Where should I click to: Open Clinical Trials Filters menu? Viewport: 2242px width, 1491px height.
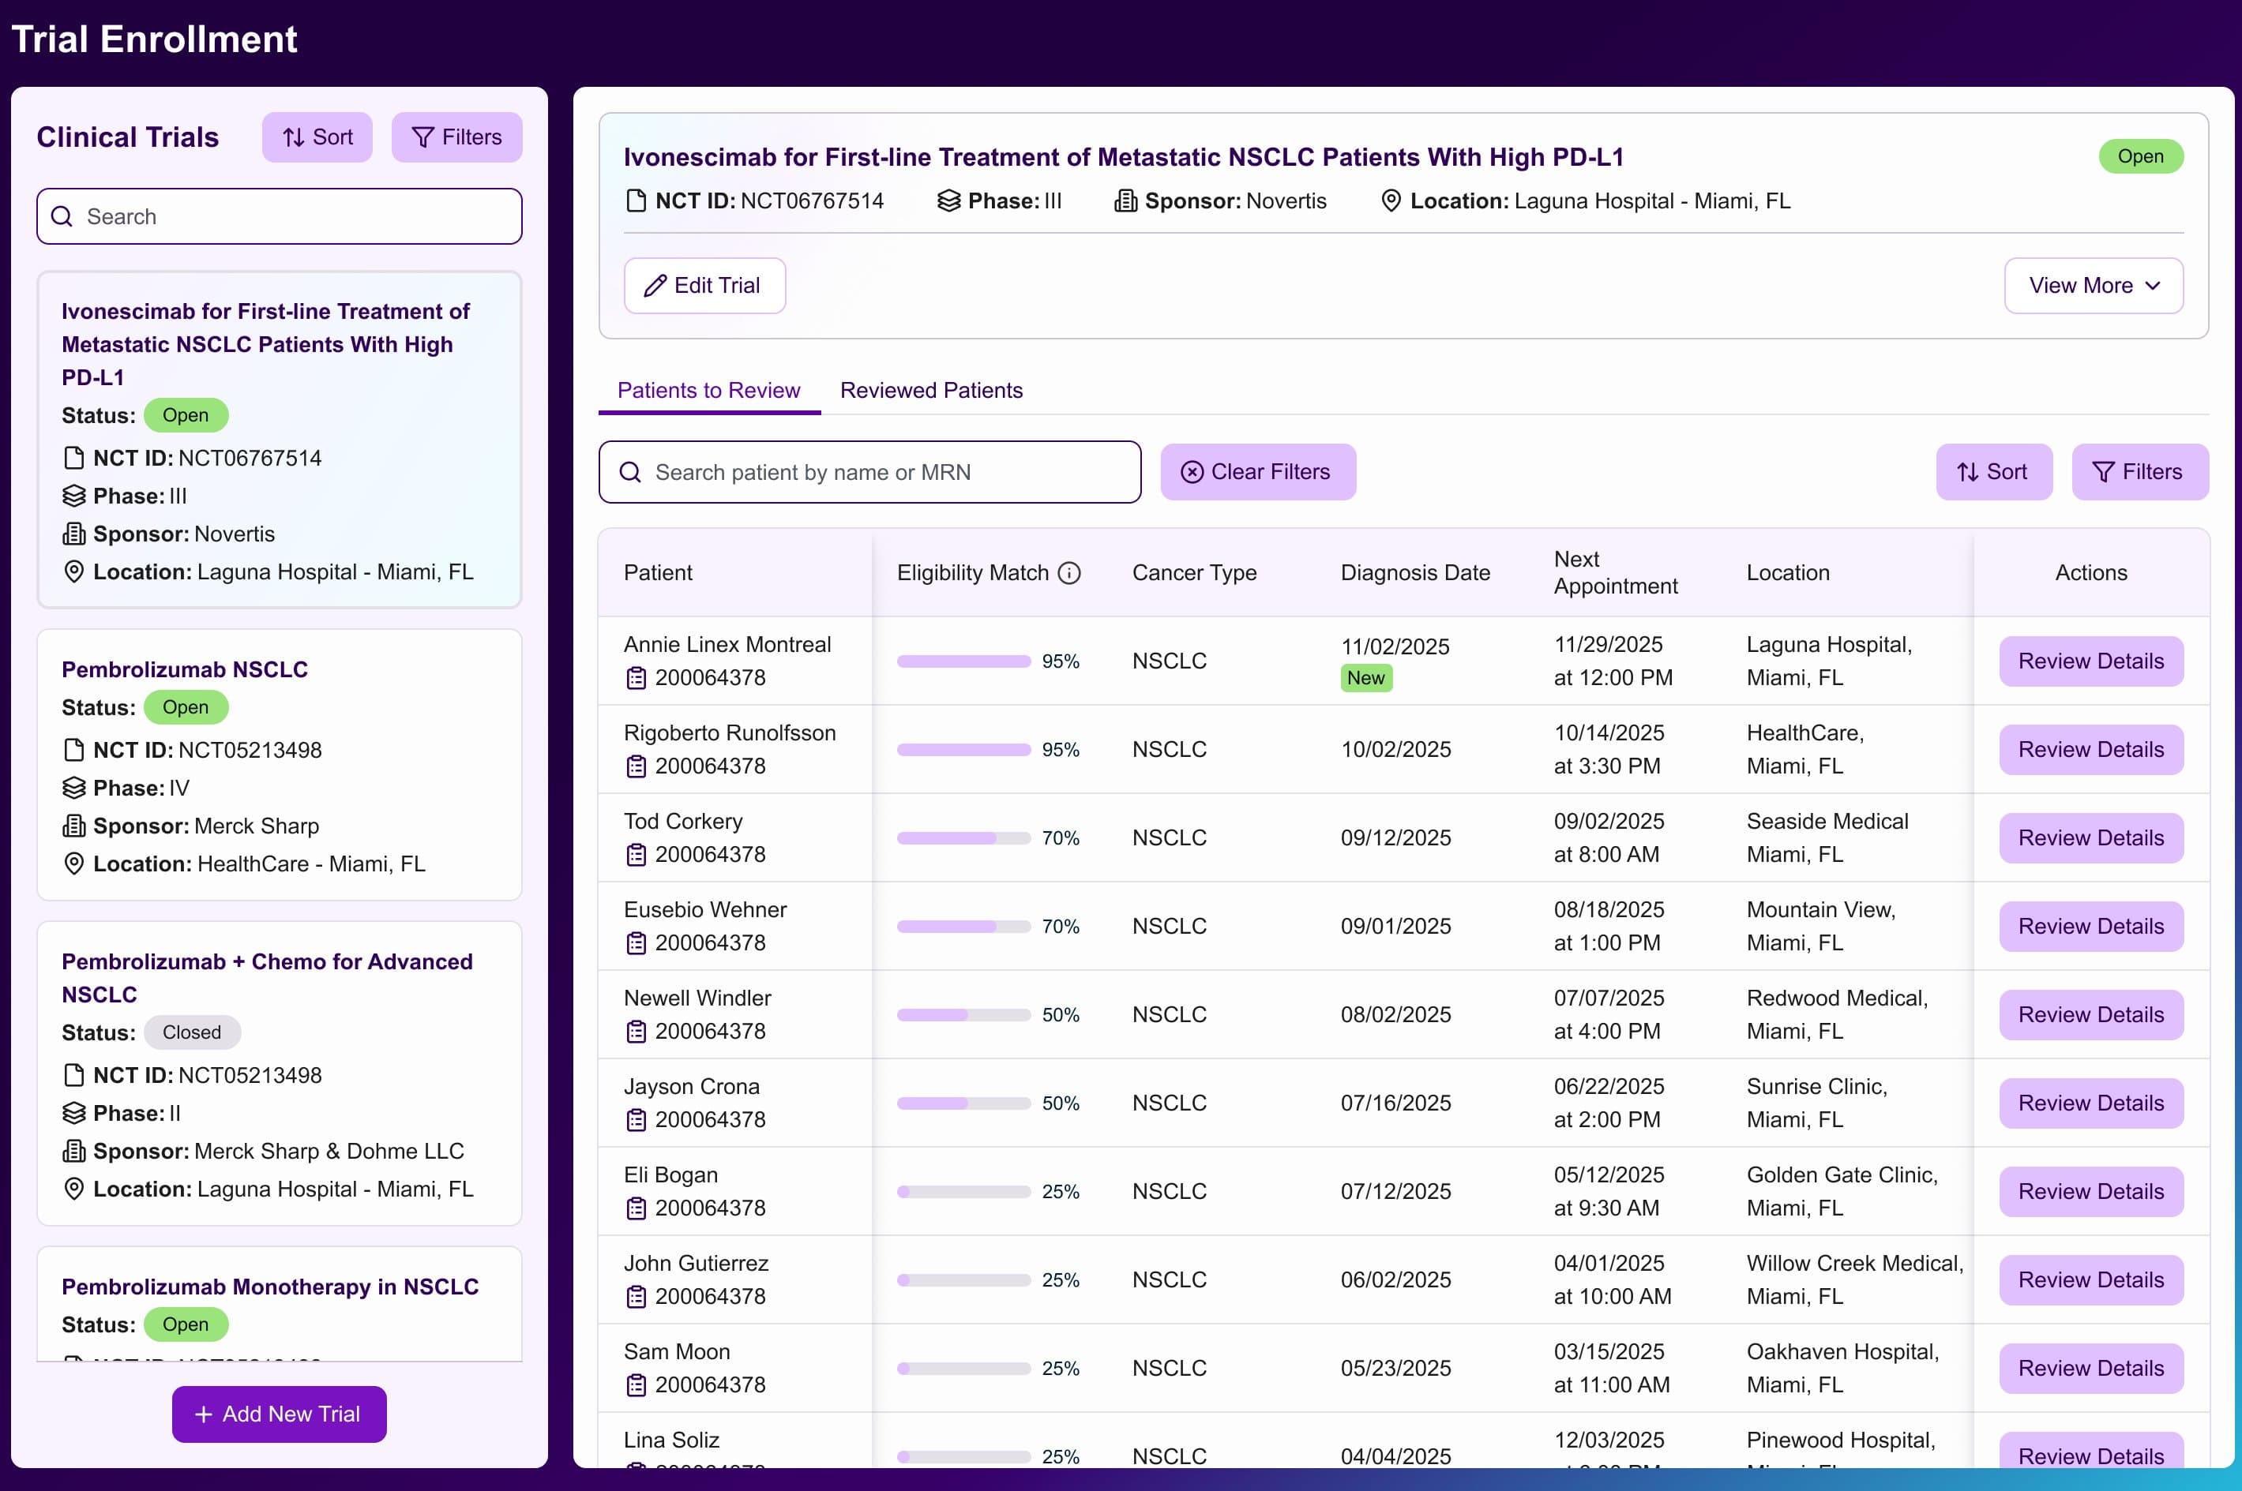(456, 137)
